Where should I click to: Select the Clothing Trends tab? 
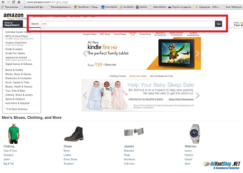[x=117, y=76]
